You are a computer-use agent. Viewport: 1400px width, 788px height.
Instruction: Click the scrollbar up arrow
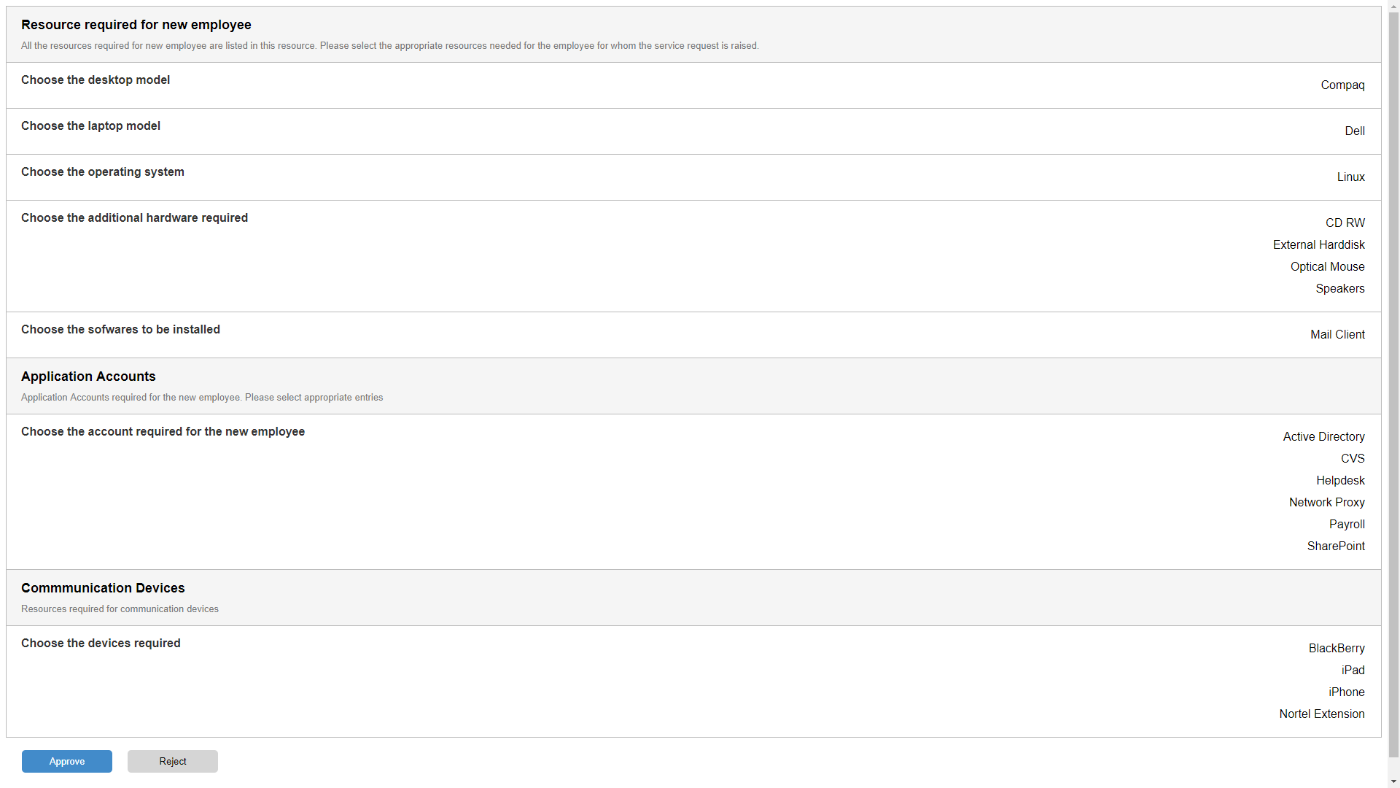pyautogui.click(x=1393, y=6)
